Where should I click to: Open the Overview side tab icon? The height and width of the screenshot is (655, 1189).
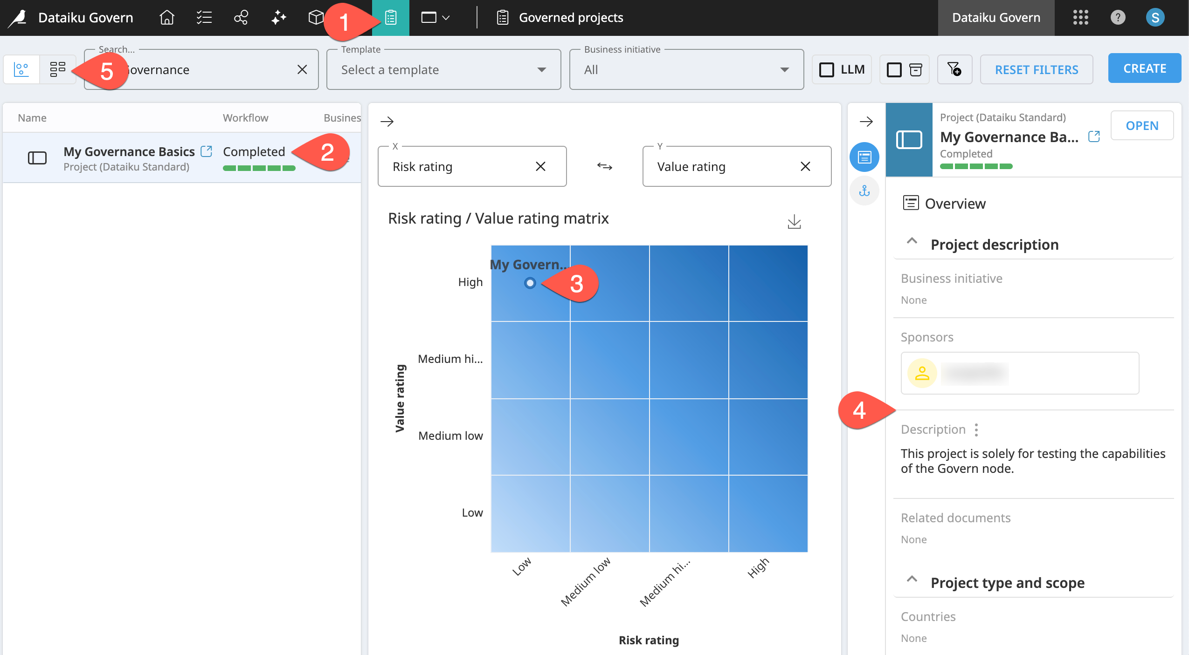pyautogui.click(x=864, y=157)
